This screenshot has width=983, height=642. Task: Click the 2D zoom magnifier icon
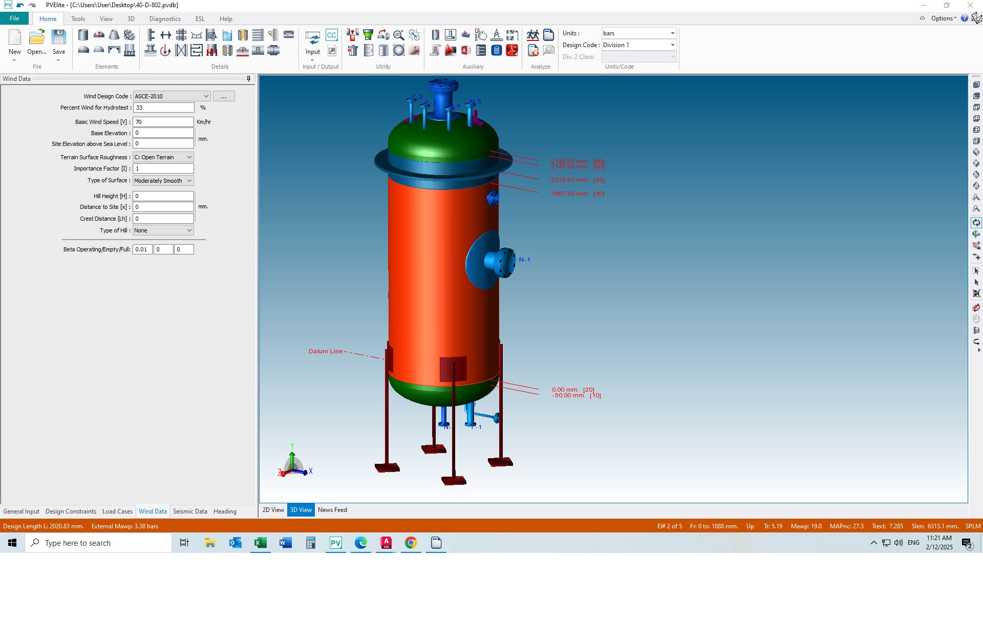click(398, 35)
